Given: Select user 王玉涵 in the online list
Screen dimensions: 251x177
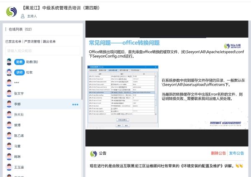Looking at the screenshot, I should [42, 167].
